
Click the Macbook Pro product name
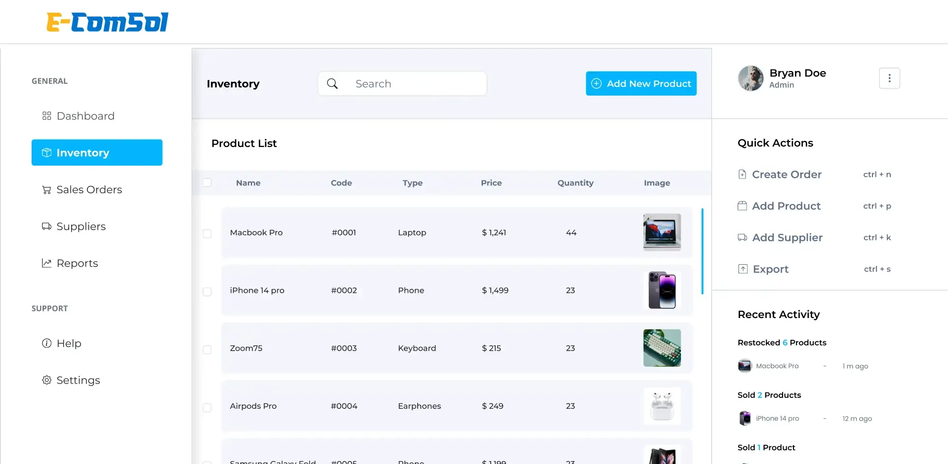coord(256,232)
